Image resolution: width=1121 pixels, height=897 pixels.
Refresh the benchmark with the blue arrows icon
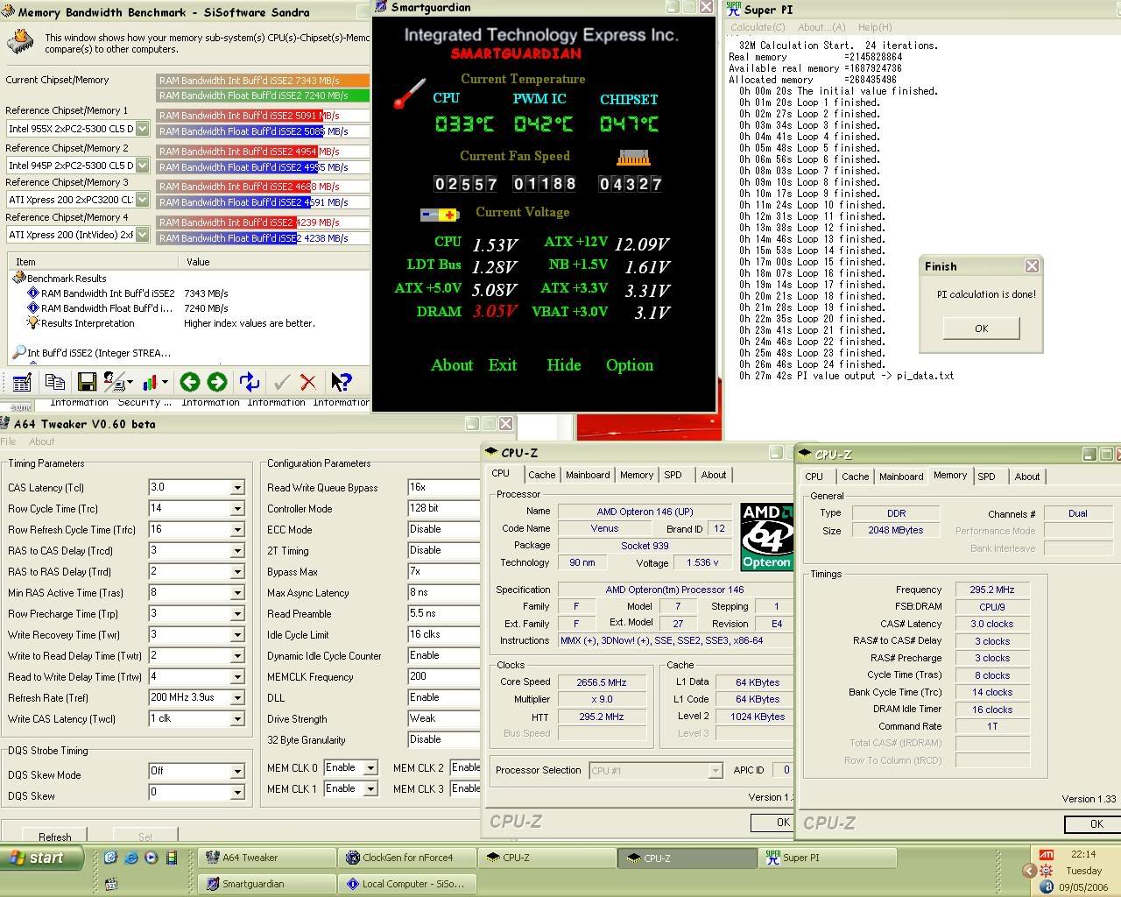tap(250, 382)
